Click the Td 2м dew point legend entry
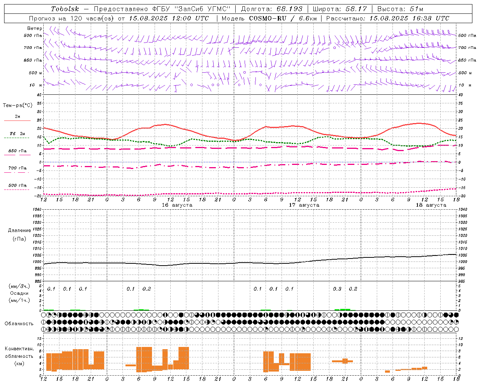 [x=17, y=134]
